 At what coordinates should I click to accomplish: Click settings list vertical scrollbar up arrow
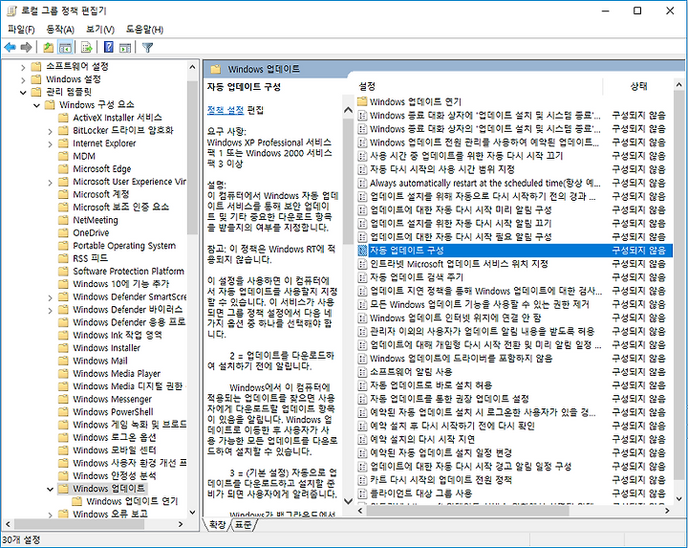pos(678,84)
